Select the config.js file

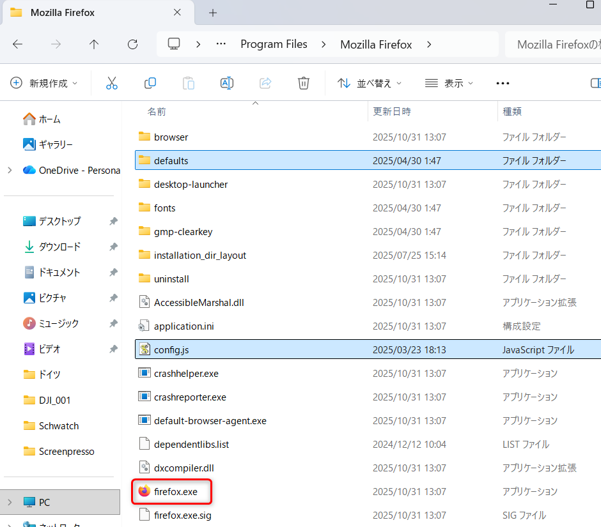pos(171,349)
